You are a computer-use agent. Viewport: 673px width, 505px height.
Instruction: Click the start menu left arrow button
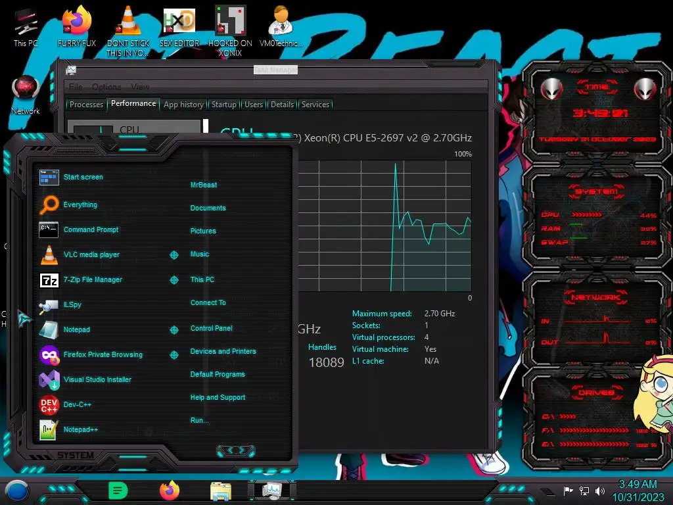pyautogui.click(x=229, y=450)
